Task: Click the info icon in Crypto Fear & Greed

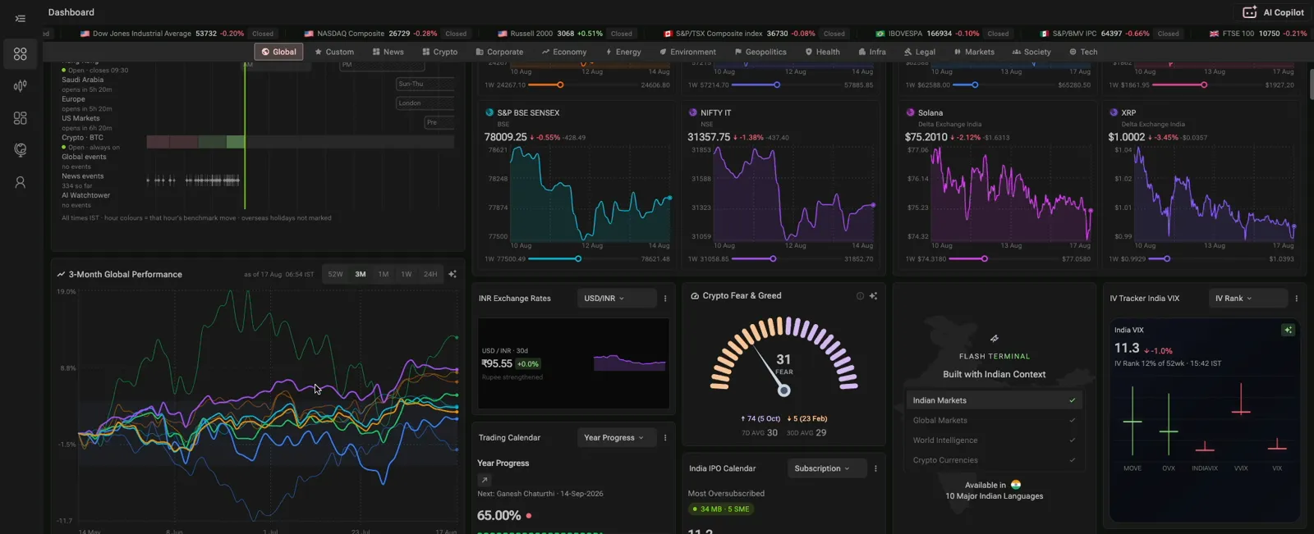Action: click(x=860, y=296)
